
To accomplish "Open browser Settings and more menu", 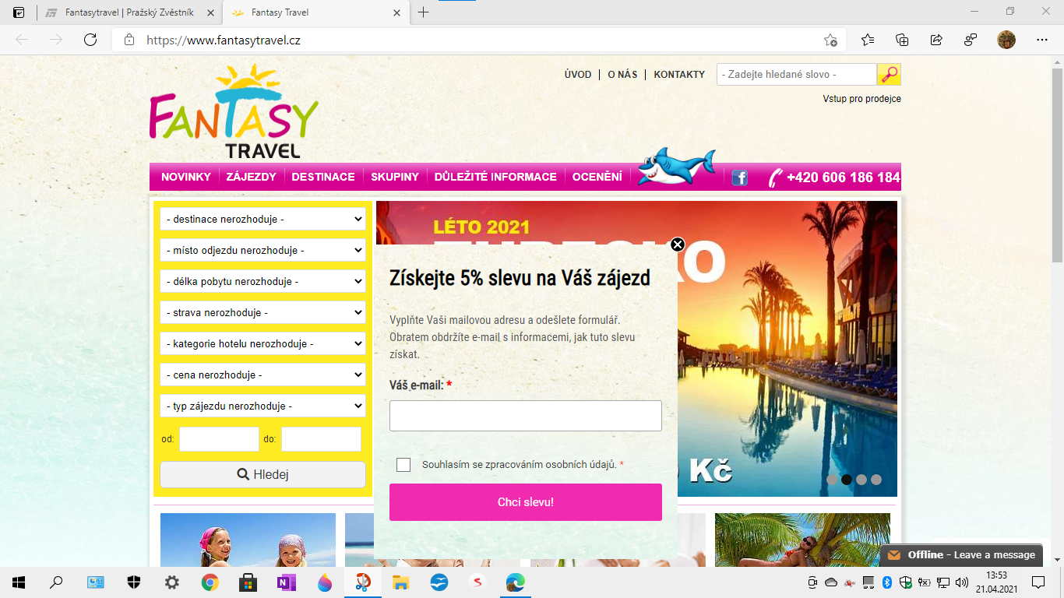I will [1041, 40].
